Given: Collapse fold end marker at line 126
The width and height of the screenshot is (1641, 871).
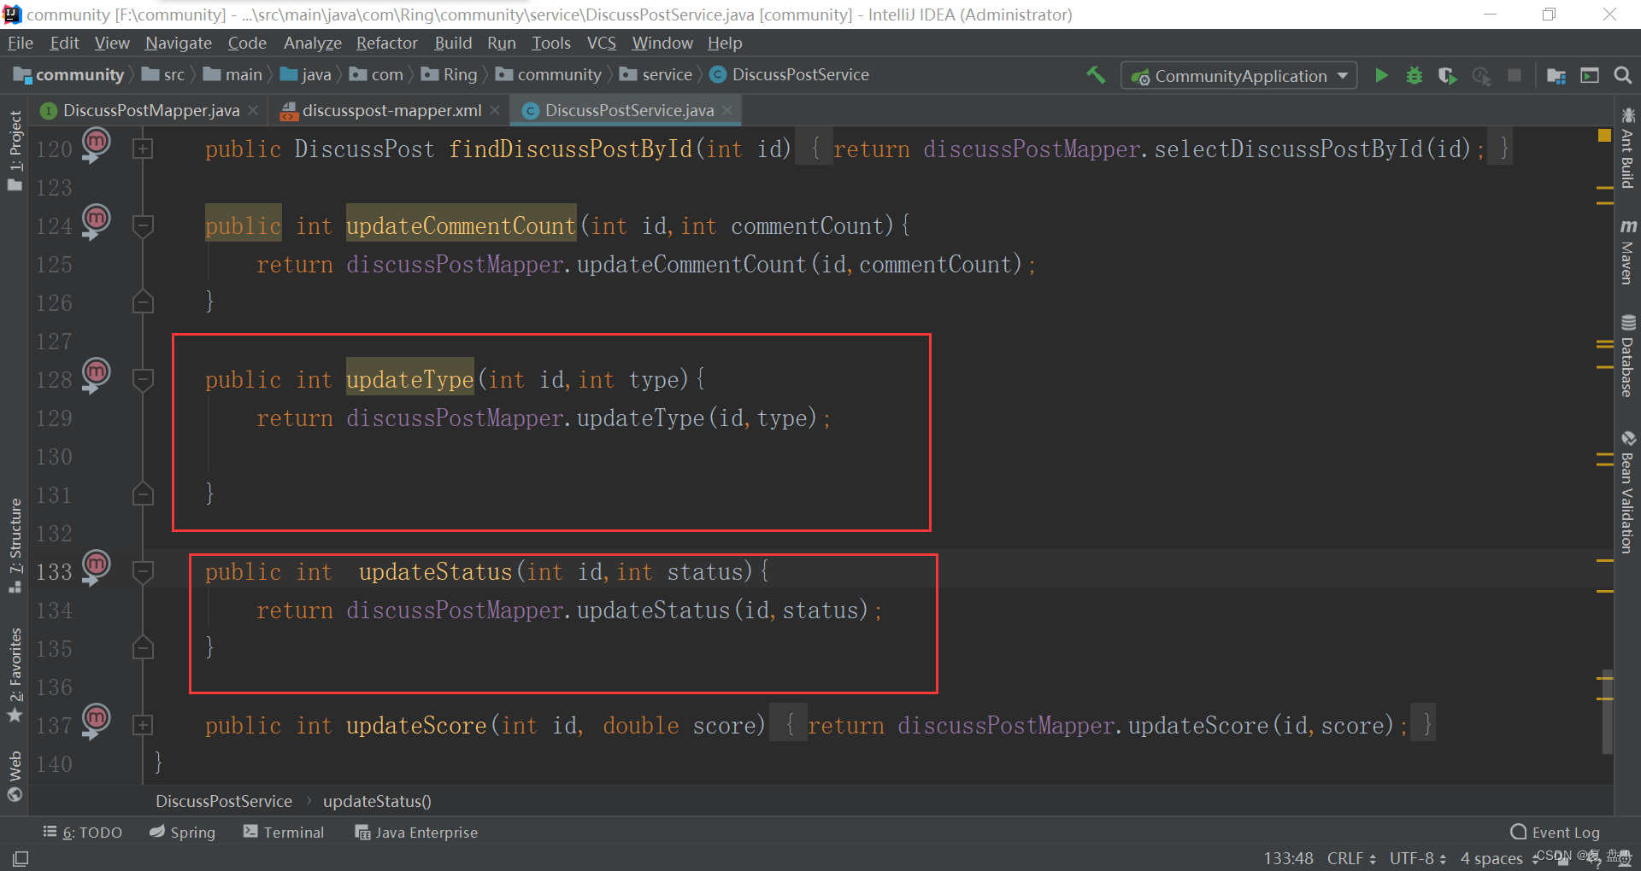Looking at the screenshot, I should [x=143, y=302].
